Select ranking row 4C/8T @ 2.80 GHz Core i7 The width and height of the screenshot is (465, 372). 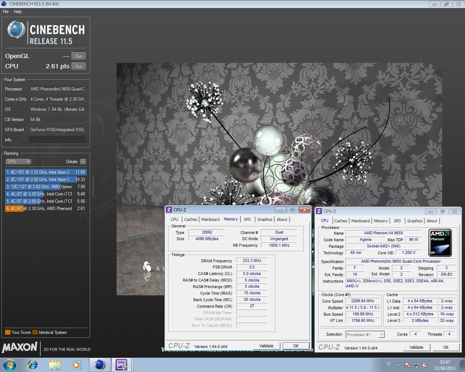[x=46, y=201]
